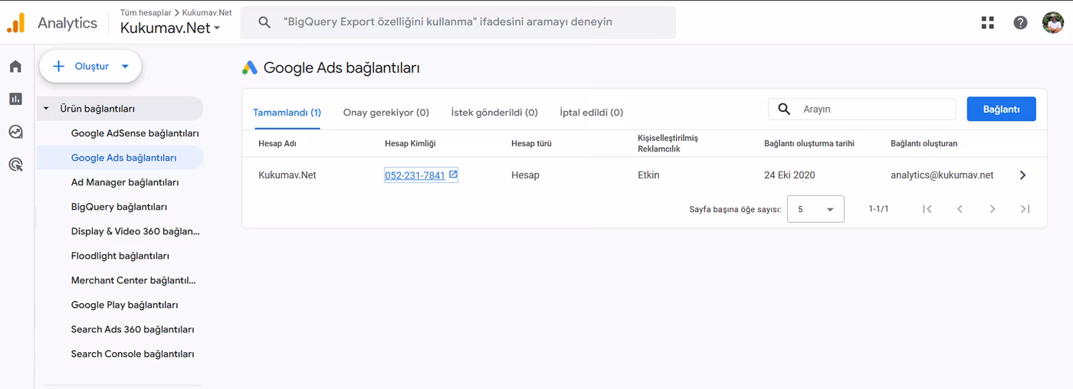Click plus icon on Oluştur button

click(58, 67)
